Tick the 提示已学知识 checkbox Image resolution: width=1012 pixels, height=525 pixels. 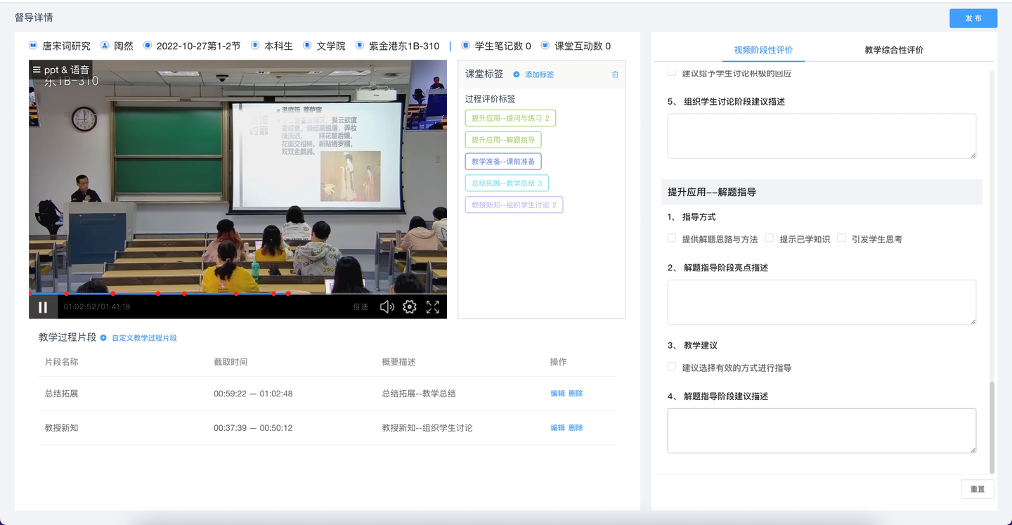(x=769, y=239)
